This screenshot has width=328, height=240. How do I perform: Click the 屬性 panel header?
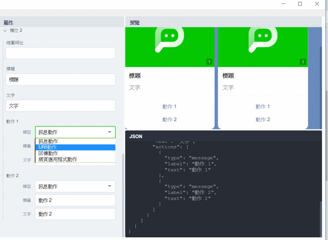(62, 22)
